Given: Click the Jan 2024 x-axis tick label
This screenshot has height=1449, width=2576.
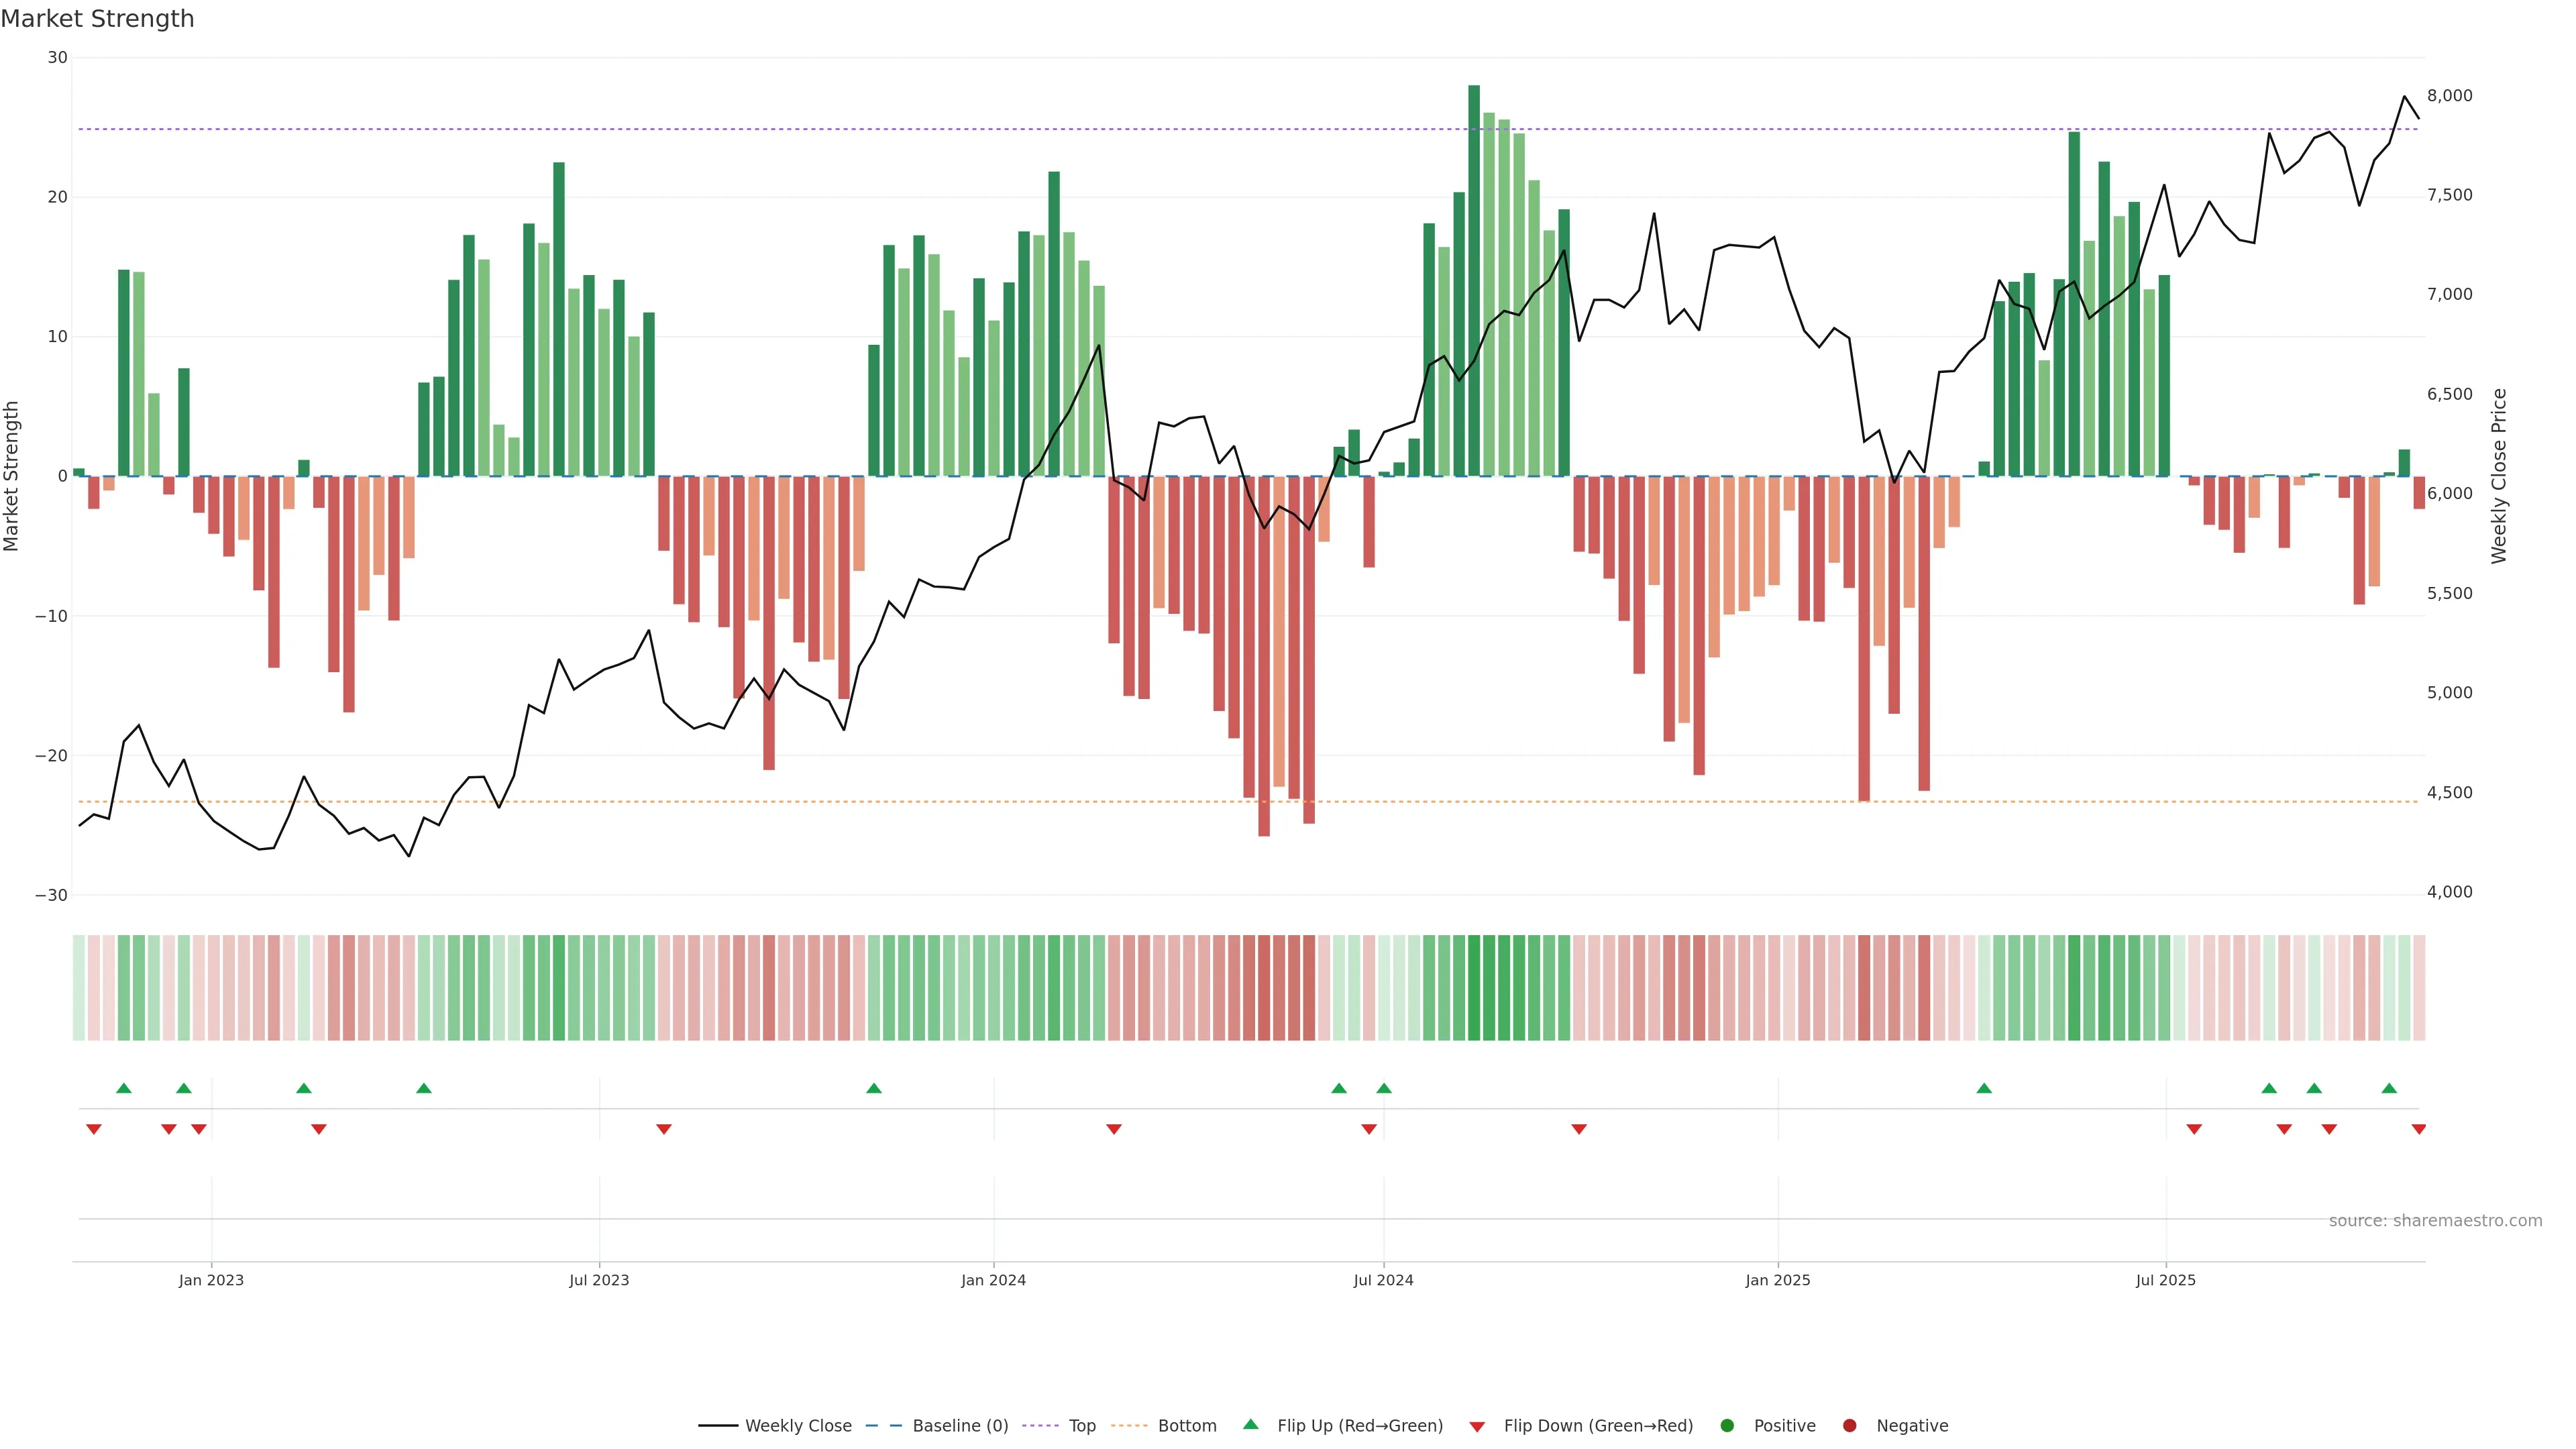Looking at the screenshot, I should click(993, 1280).
